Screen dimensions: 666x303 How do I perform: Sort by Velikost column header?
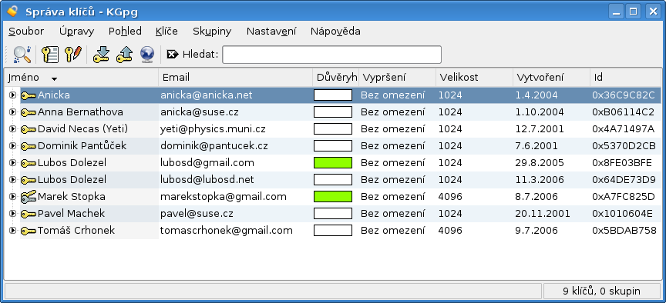point(474,78)
